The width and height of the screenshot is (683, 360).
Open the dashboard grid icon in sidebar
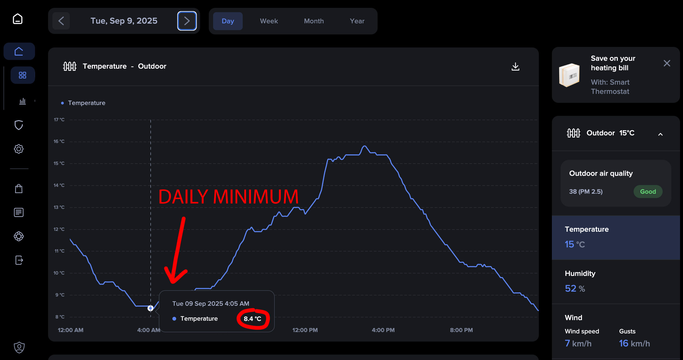pyautogui.click(x=23, y=75)
